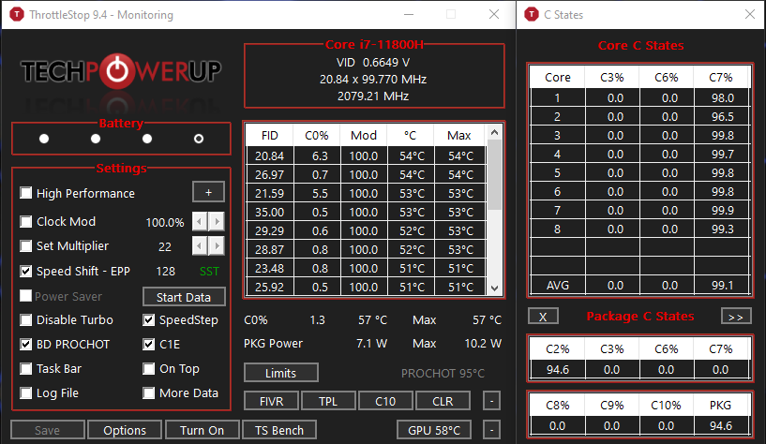Click the X button in Package C States
The height and width of the screenshot is (444, 766).
(543, 317)
